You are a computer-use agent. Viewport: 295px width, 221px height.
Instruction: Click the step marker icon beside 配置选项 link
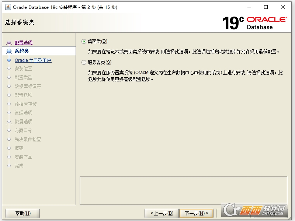point(9,43)
